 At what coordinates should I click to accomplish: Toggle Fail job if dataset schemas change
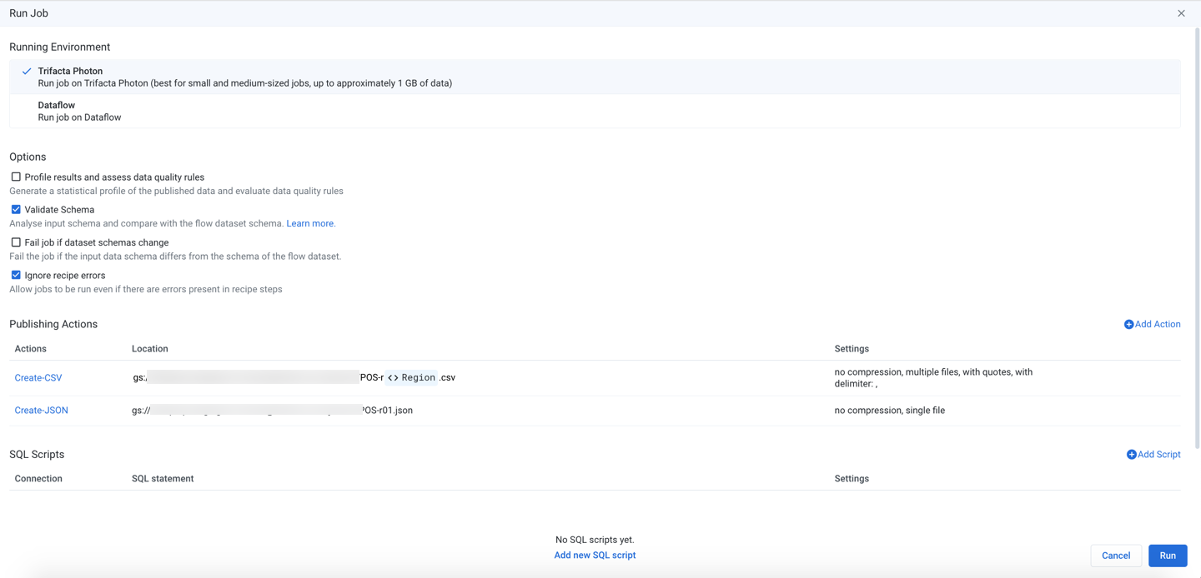16,242
